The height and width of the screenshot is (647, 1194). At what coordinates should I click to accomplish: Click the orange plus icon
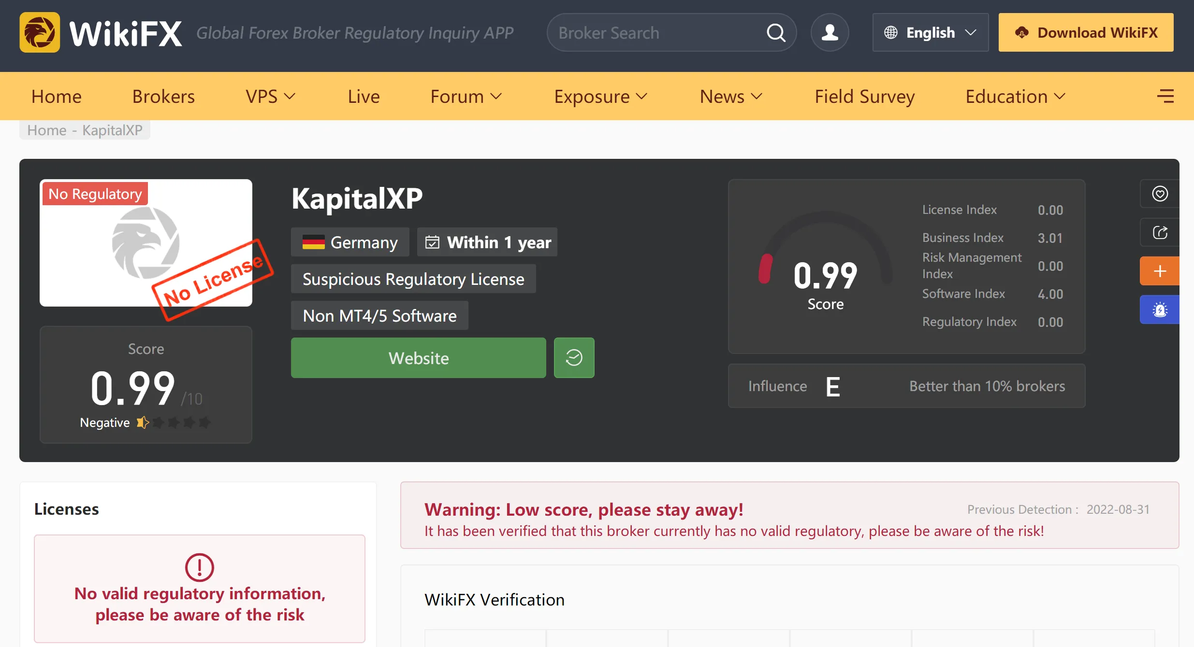click(x=1160, y=271)
